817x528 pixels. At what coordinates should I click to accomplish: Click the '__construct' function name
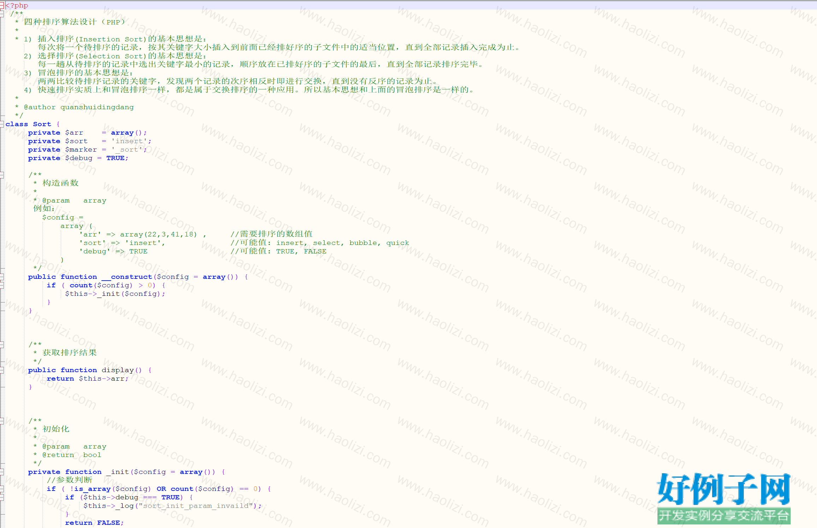click(x=127, y=277)
